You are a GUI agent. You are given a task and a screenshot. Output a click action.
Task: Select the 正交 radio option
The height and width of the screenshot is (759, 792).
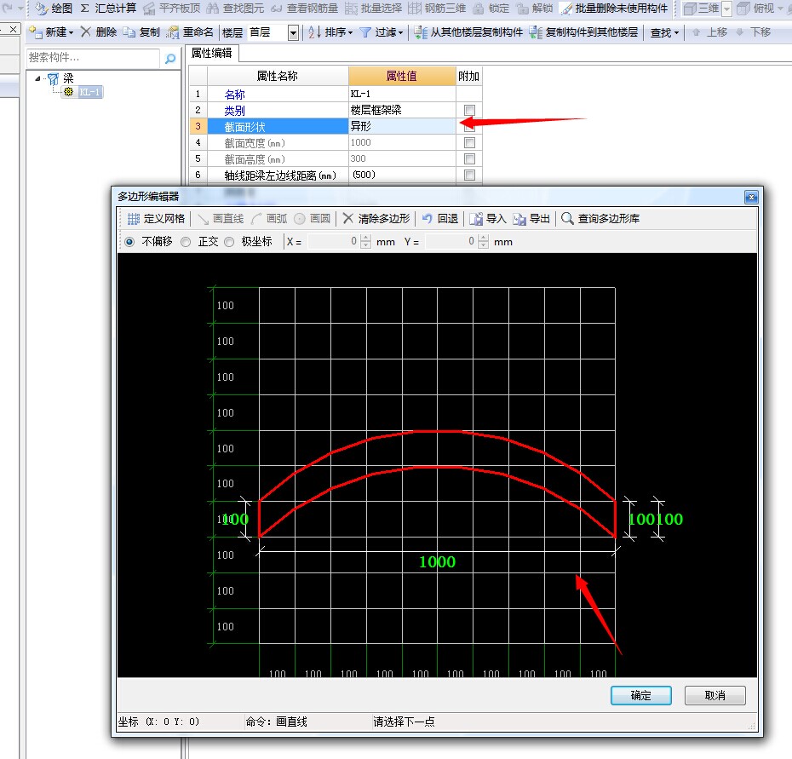(x=186, y=242)
